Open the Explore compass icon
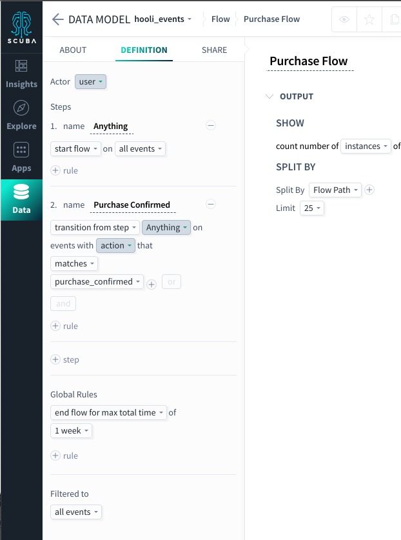The image size is (401, 540). [21, 108]
